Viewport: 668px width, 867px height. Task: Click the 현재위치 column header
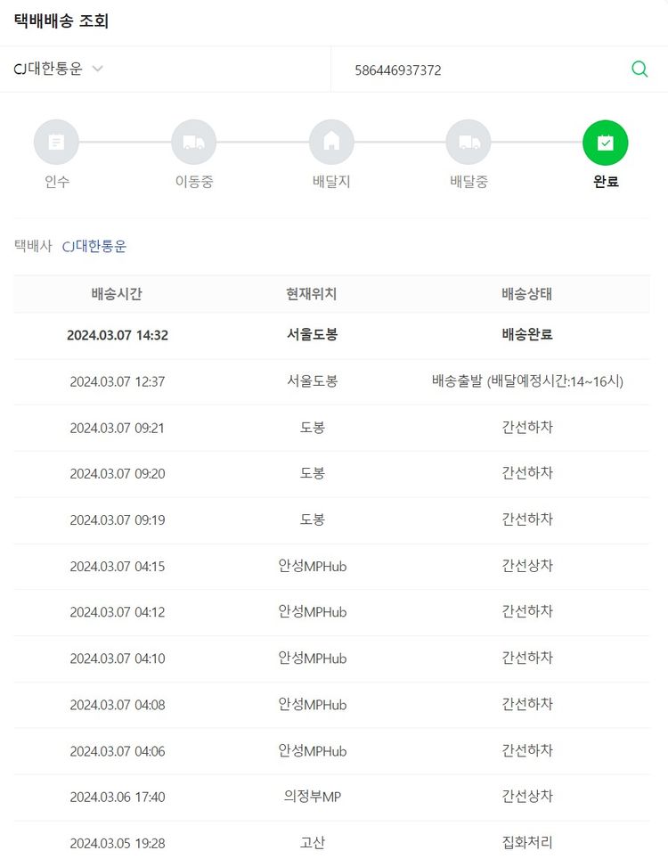click(312, 294)
